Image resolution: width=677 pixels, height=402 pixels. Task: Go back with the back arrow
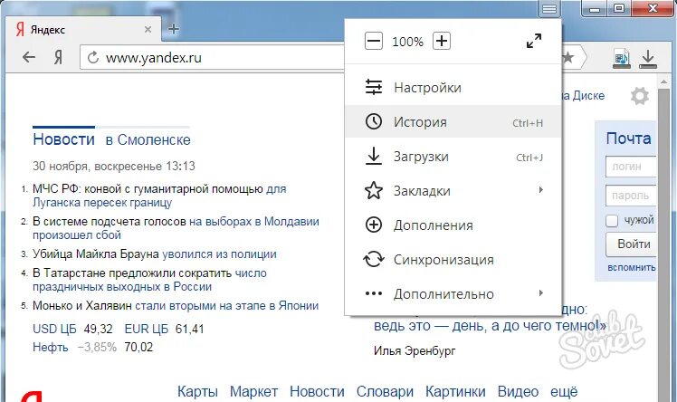pyautogui.click(x=29, y=57)
